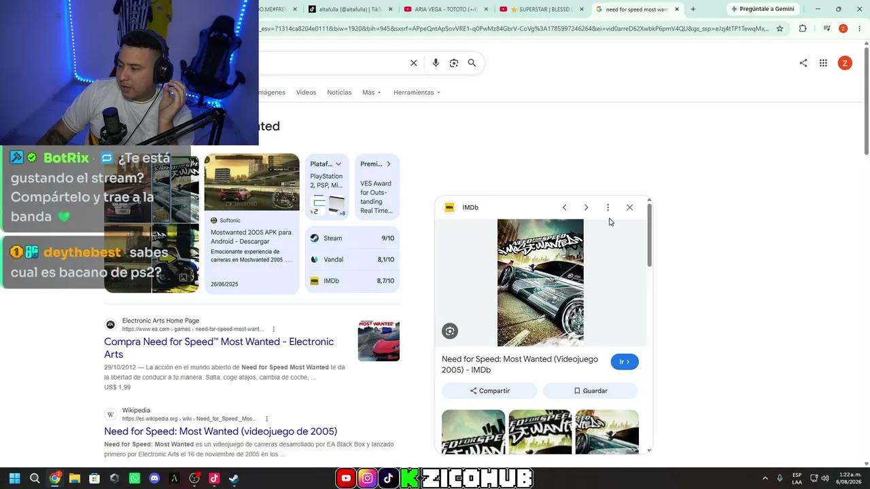Start voice search with the microphone icon
Screen dimensions: 870x489
click(x=436, y=63)
